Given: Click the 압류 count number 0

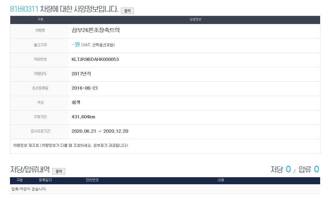Looking at the screenshot, I should tap(316, 169).
